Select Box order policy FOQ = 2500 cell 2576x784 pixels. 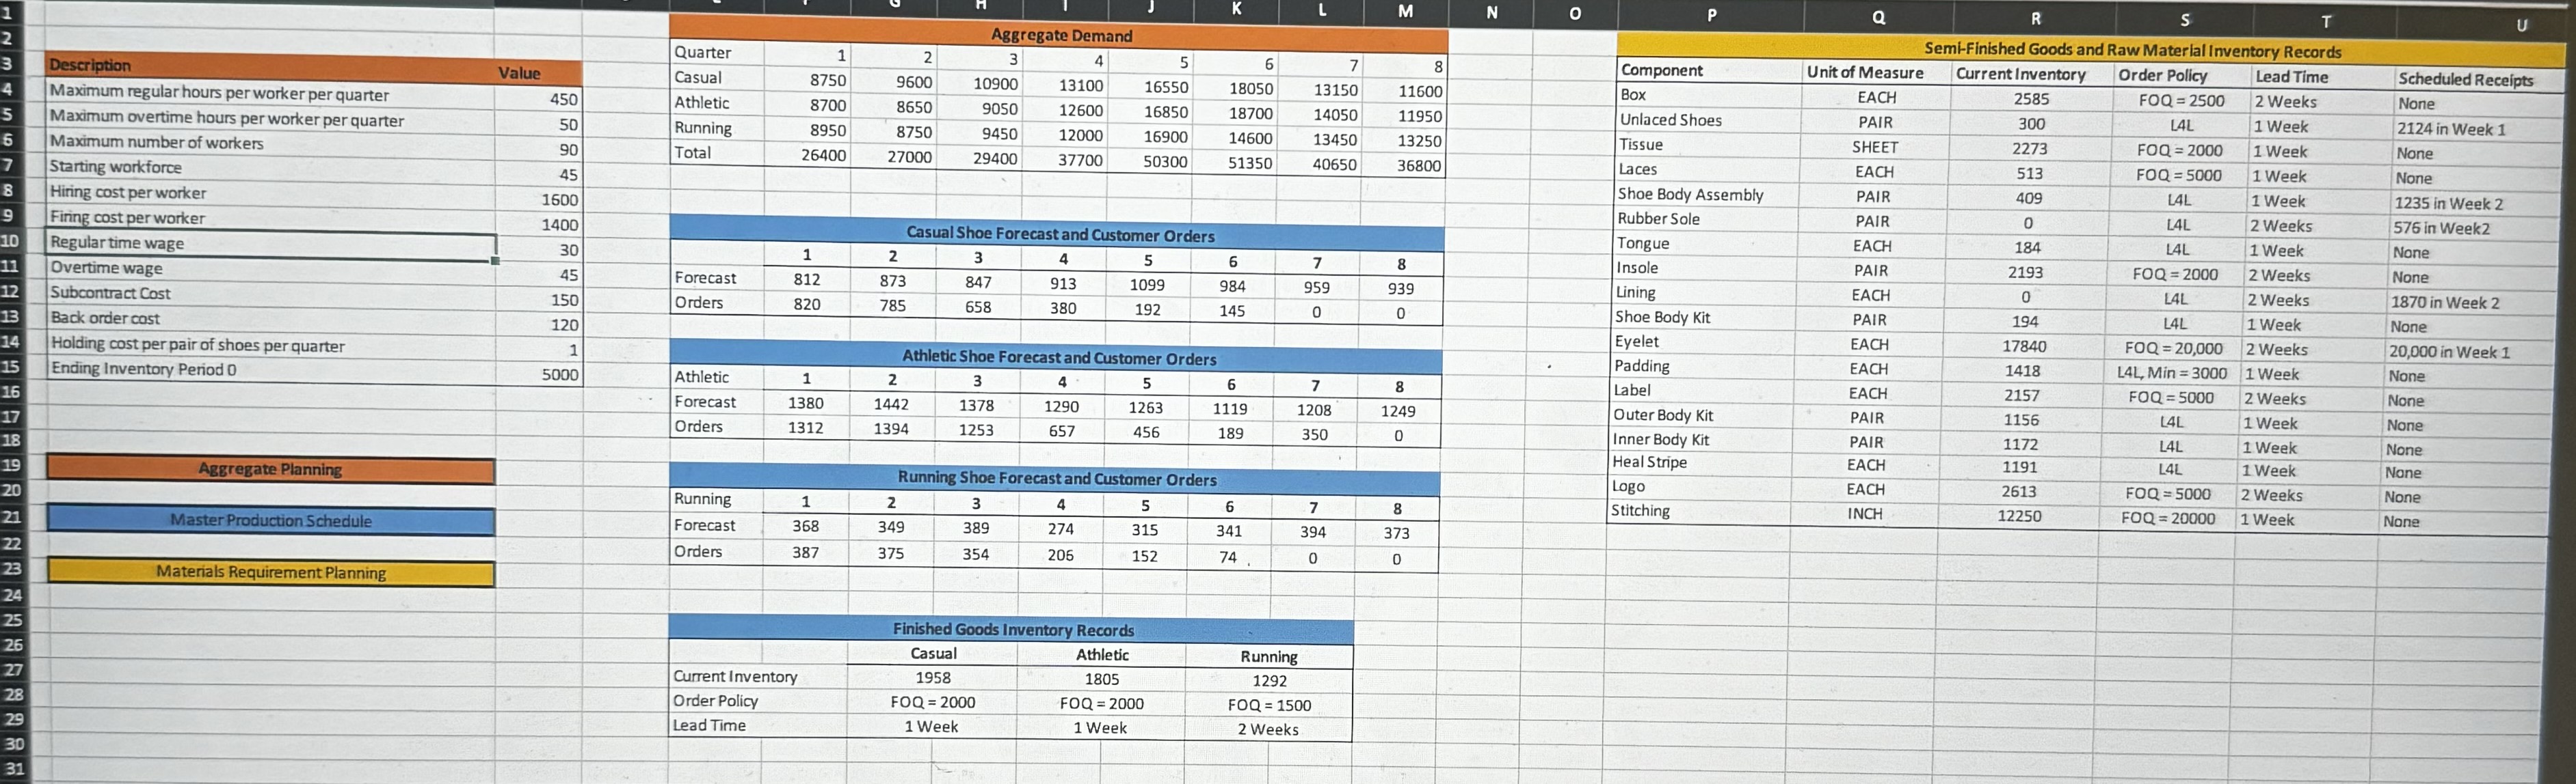(x=2181, y=101)
